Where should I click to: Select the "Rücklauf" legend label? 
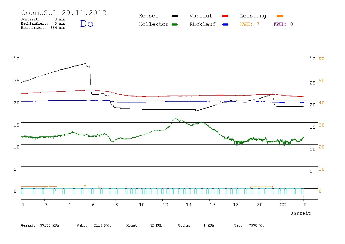pyautogui.click(x=203, y=24)
